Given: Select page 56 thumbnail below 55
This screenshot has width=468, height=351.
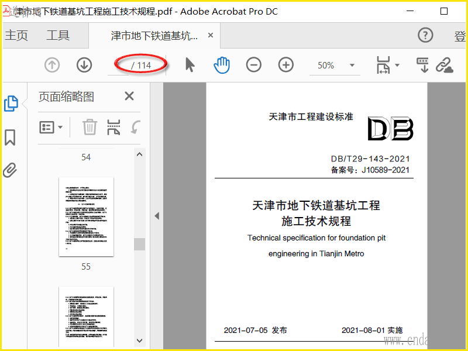Looking at the screenshot, I should pos(86,316).
